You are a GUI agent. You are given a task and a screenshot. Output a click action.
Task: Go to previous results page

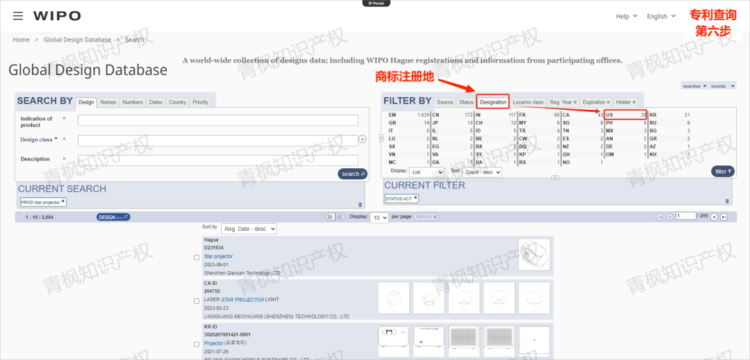[x=669, y=217]
